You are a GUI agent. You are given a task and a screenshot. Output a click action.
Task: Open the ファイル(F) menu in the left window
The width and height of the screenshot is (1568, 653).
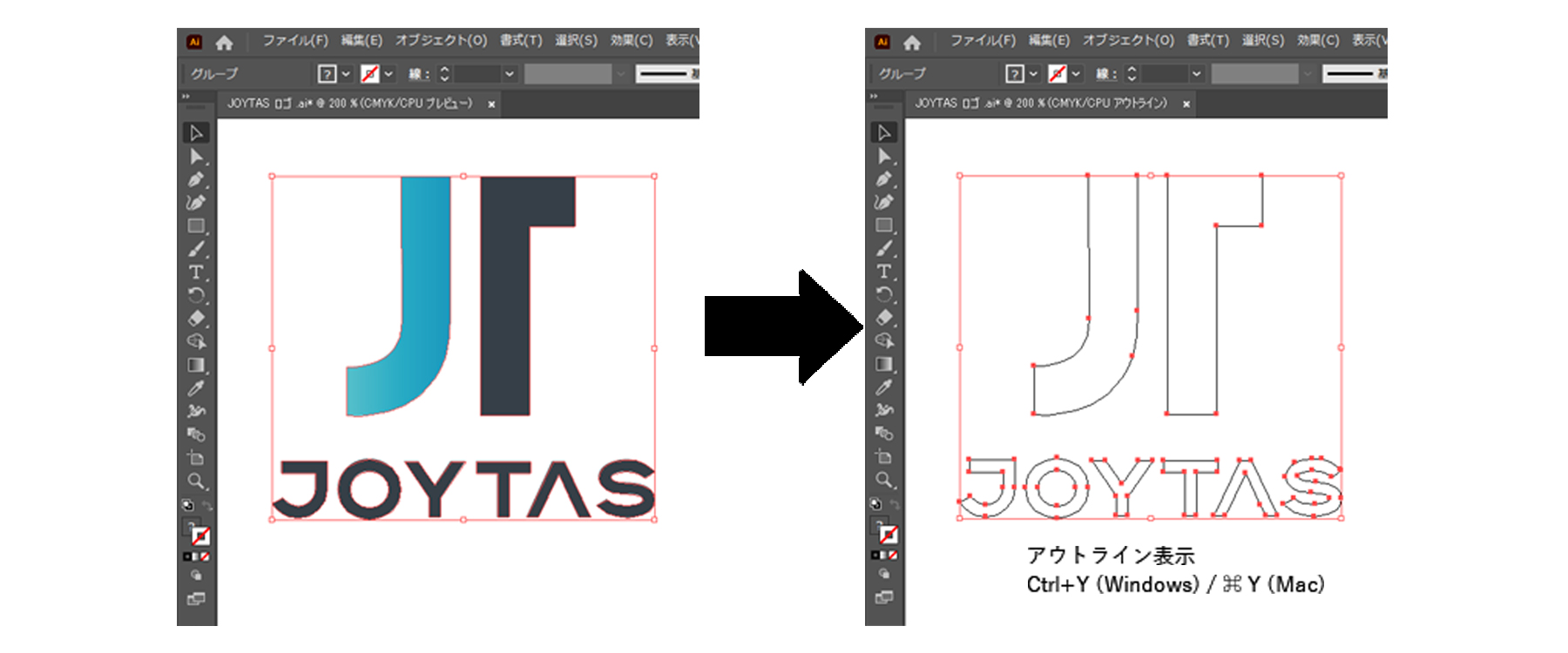pyautogui.click(x=294, y=41)
